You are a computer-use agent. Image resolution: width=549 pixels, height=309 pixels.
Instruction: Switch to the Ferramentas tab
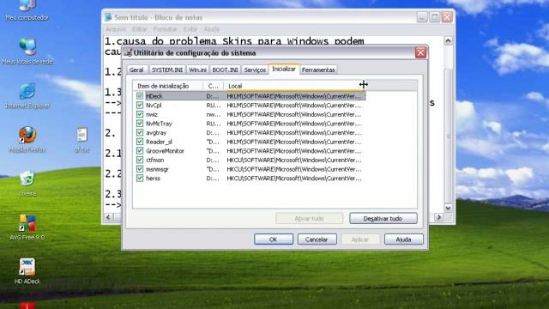[318, 70]
